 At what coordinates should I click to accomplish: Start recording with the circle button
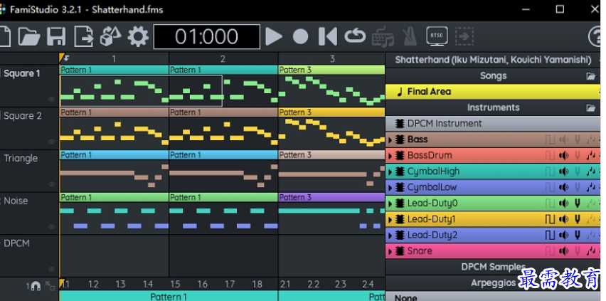point(300,37)
